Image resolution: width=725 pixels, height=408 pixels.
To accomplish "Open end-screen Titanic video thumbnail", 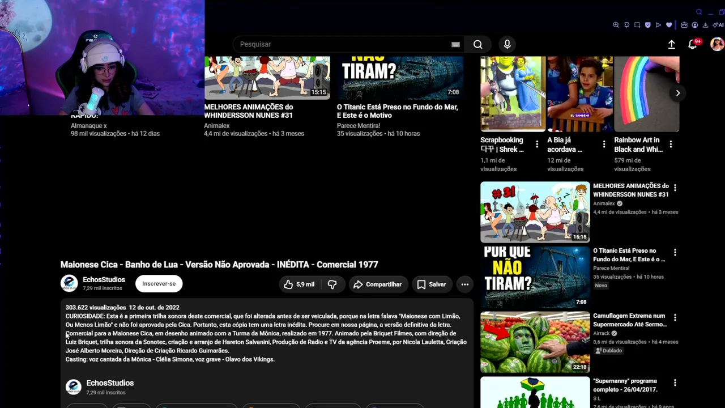I will pyautogui.click(x=400, y=78).
